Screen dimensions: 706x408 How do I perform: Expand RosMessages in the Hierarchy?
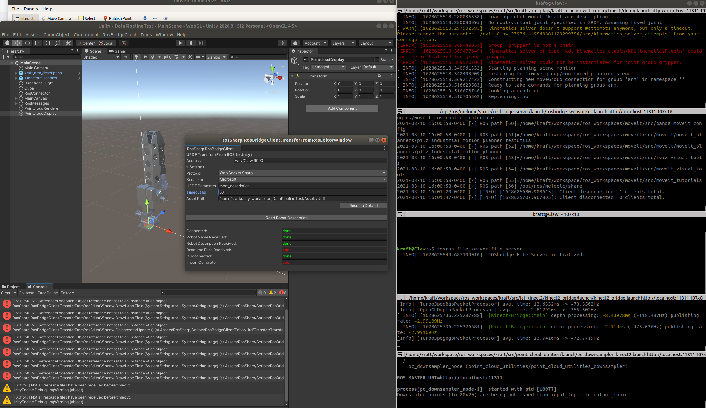pos(16,103)
